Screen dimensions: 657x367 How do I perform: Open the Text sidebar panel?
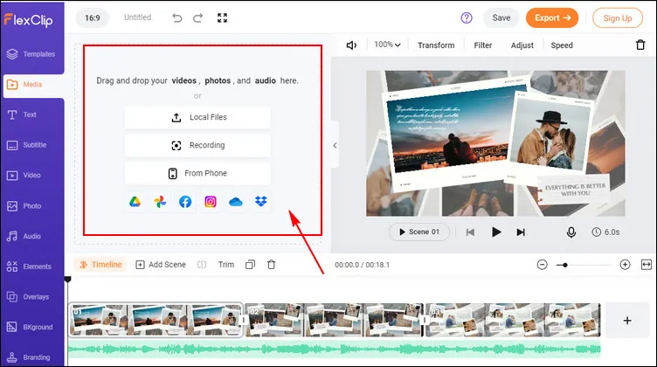pos(22,114)
